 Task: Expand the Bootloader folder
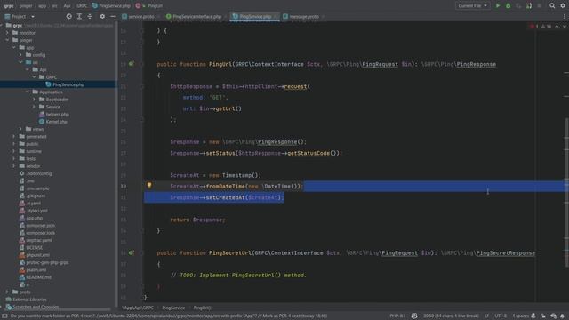(34, 99)
